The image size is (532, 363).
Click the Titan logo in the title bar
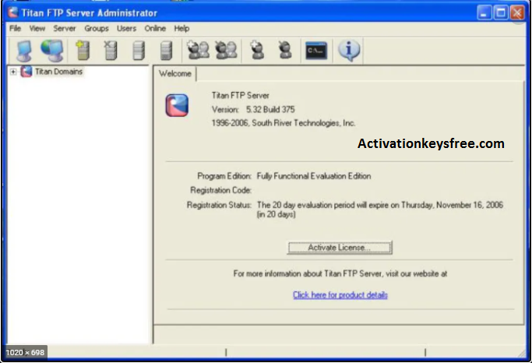coord(12,12)
